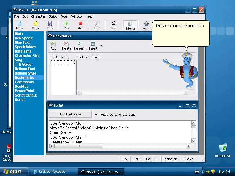The height and width of the screenshot is (176, 235).
Task: Select Commands in the sidebar
Action: tap(24, 82)
